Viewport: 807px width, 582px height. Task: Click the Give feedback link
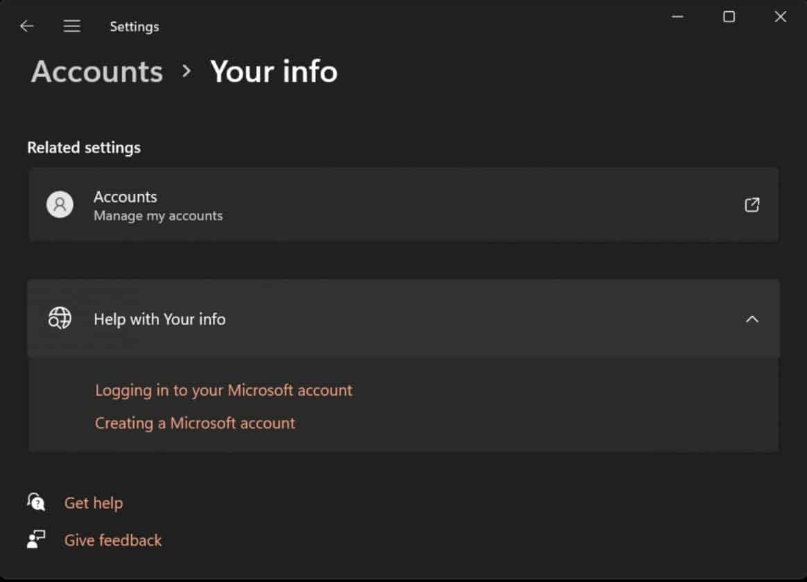click(112, 540)
